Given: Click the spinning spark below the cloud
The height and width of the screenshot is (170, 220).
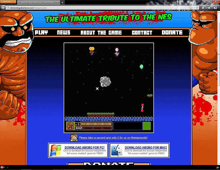Looking at the screenshot, I should pyautogui.click(x=97, y=88).
